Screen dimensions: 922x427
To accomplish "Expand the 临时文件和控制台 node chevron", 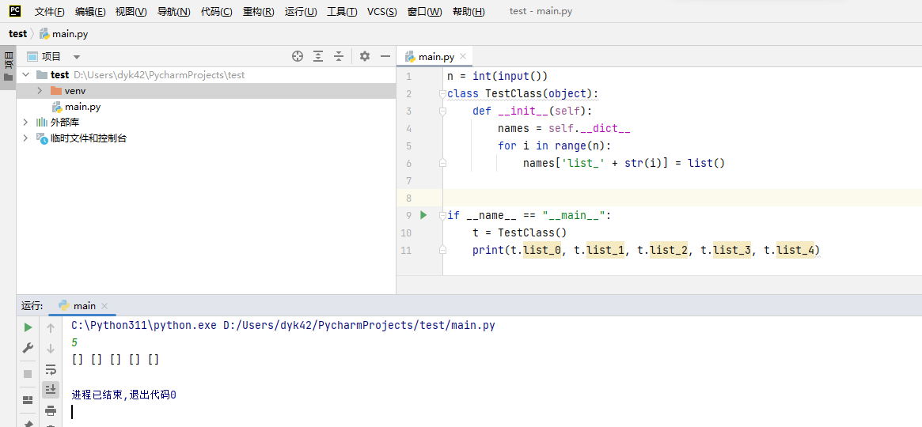I will click(x=25, y=138).
